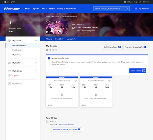Click the Need Help question icon

tap(9, 84)
